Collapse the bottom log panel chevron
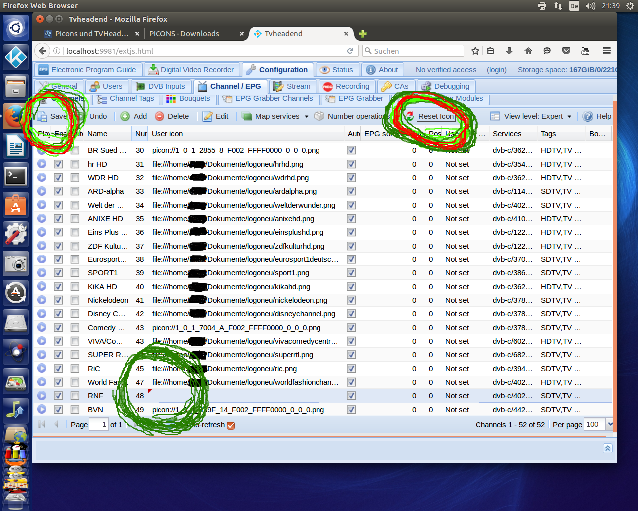Screen dimensions: 638x511 click(x=607, y=448)
